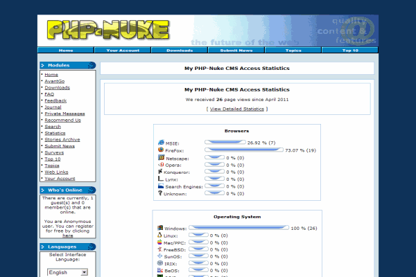The width and height of the screenshot is (416, 277).
Task: Open the Feedback module link
Action: pos(55,100)
